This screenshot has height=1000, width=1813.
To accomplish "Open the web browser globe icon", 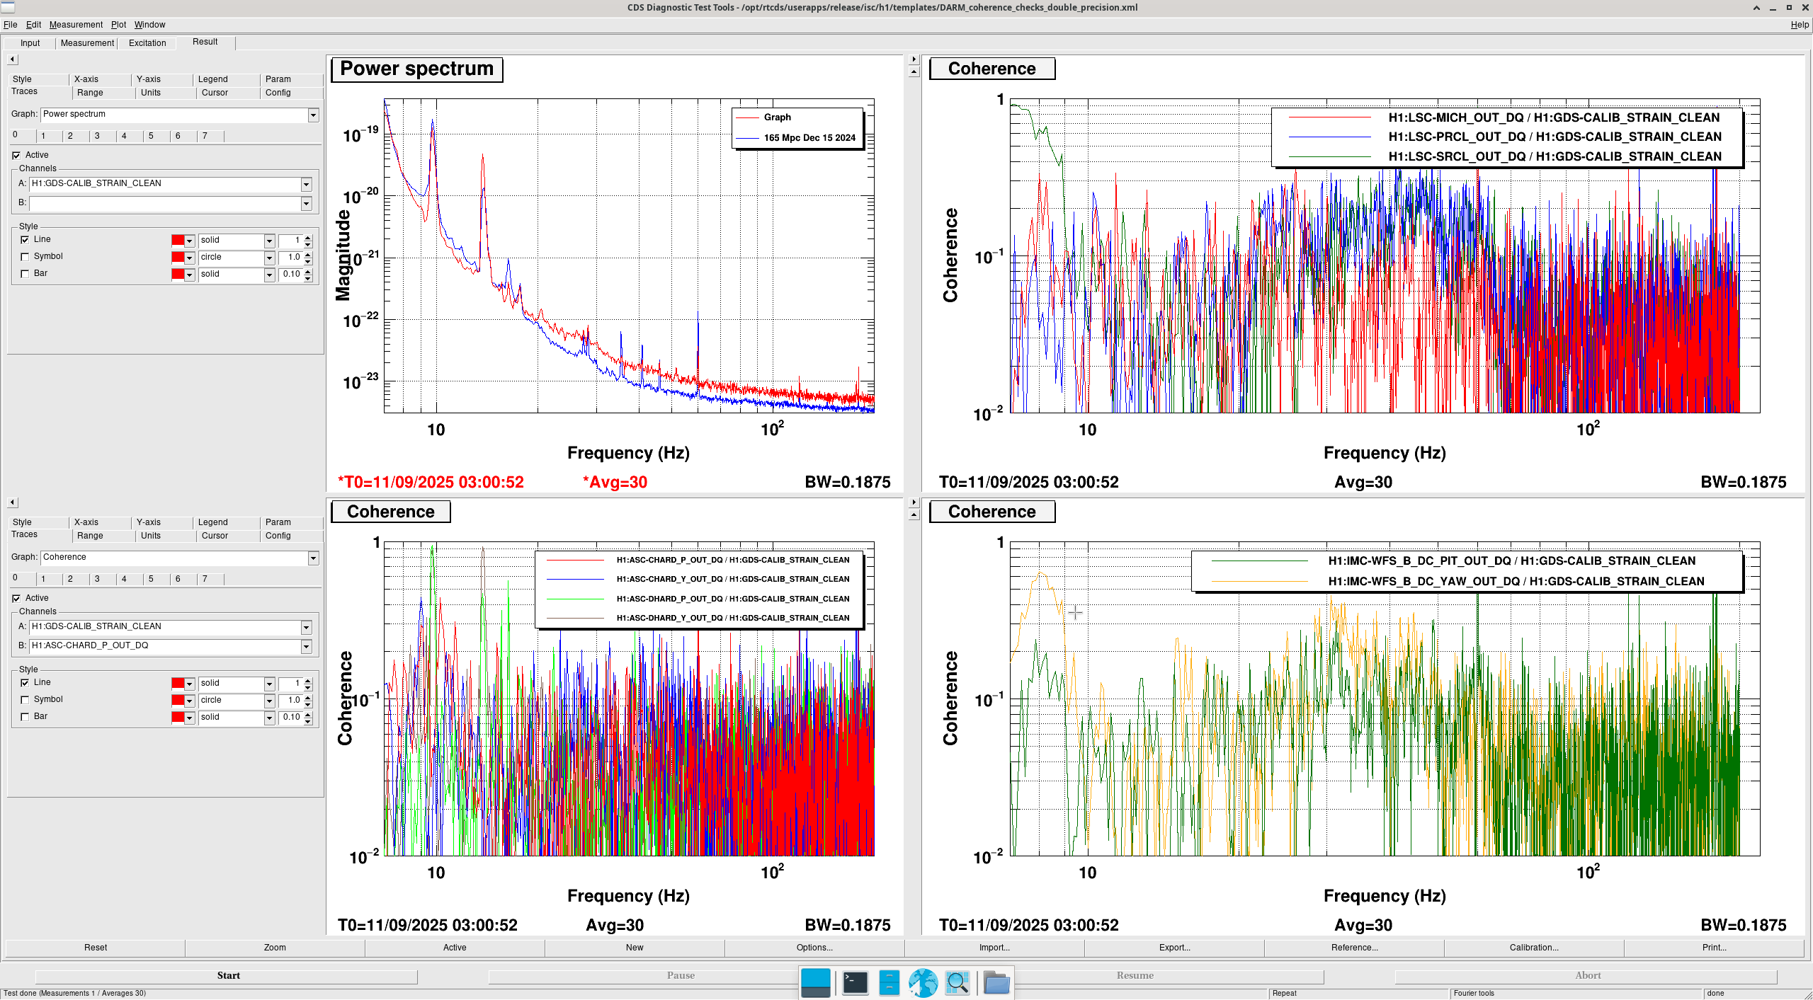I will click(923, 982).
